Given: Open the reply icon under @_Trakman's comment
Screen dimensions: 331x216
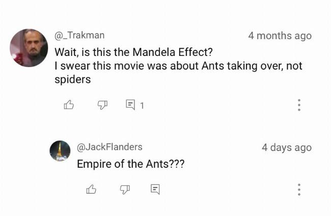Looking at the screenshot, I should coord(130,105).
